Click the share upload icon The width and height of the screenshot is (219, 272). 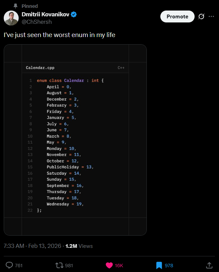209,265
